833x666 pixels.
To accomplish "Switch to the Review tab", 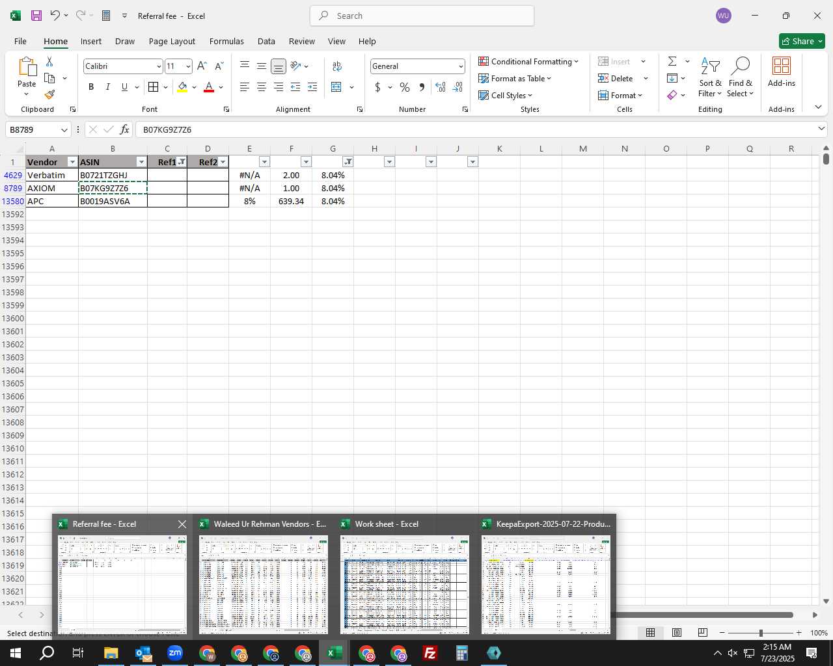I will click(302, 41).
